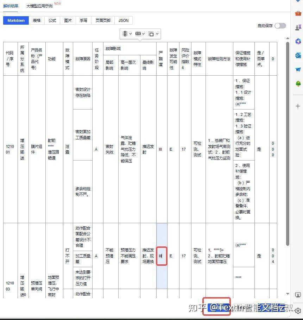The width and height of the screenshot is (303, 320).
Task: Click the 多余物控制不严 cell
Action: point(83,192)
